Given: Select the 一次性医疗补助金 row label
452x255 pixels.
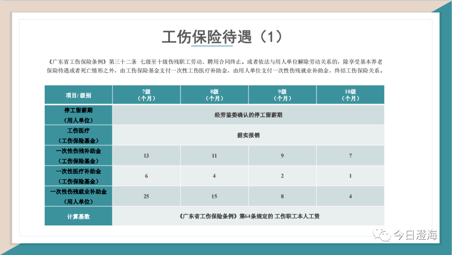Looking at the screenshot, I should [78, 176].
